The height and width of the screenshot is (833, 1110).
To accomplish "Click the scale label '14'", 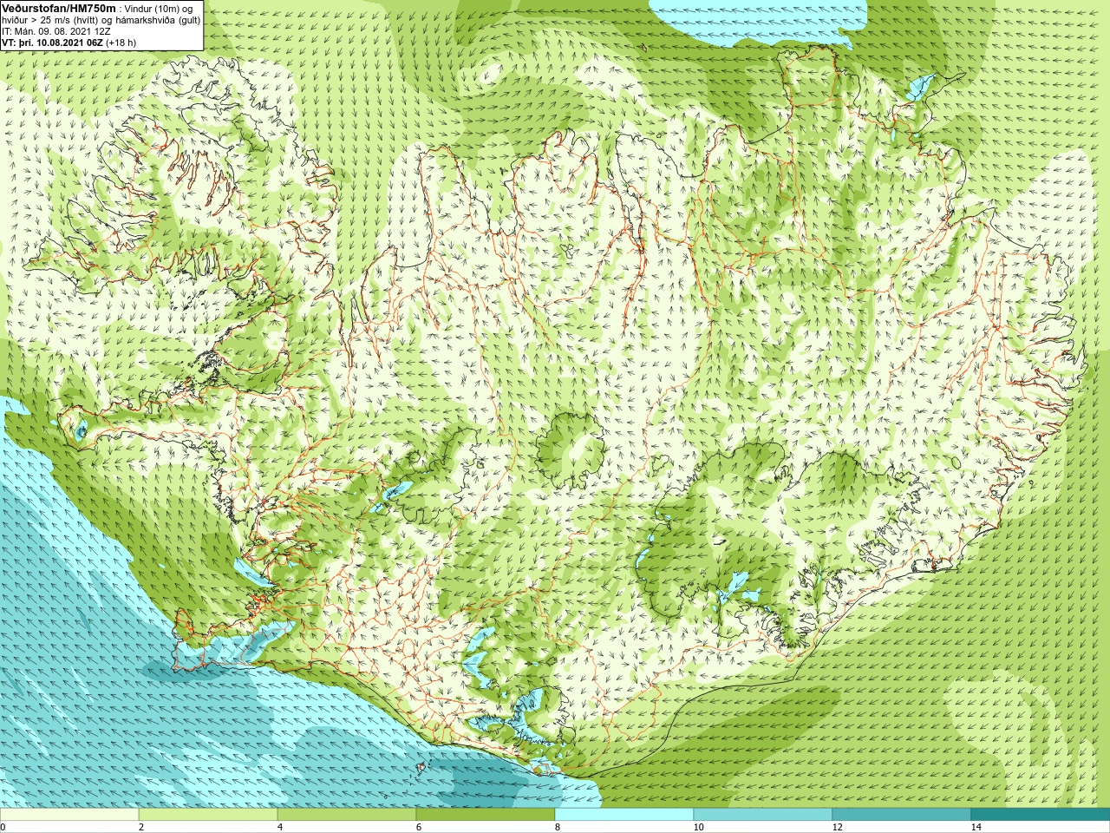I will point(976,827).
